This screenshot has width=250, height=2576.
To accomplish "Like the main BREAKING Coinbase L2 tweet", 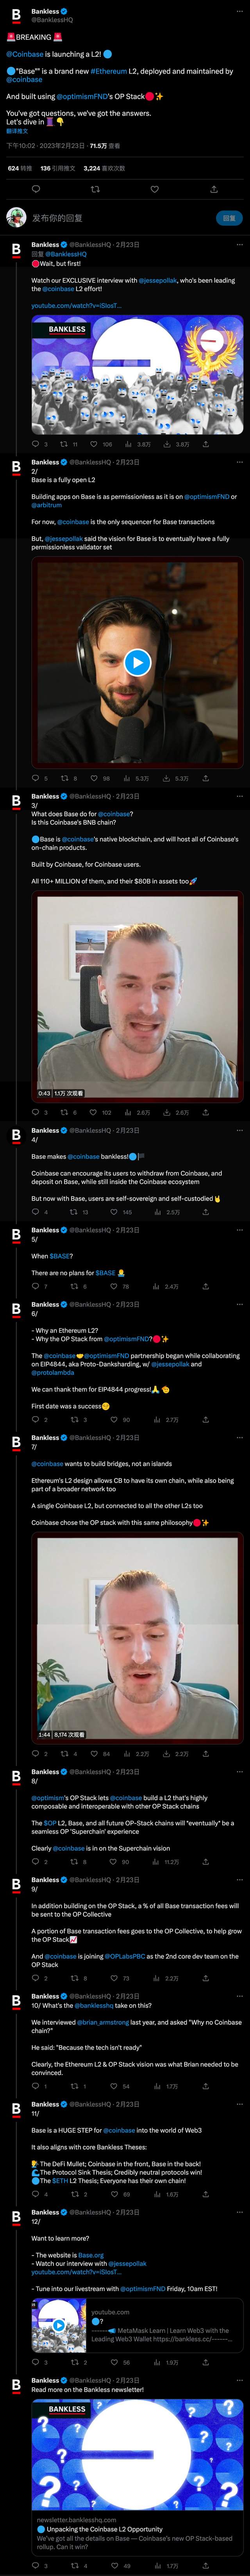I will click(x=154, y=189).
